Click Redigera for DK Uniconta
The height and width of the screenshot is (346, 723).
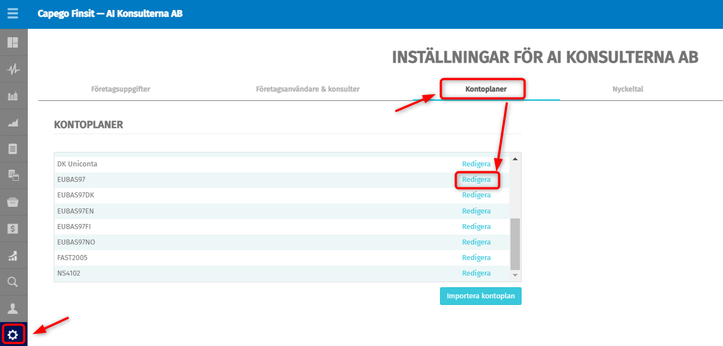[477, 164]
